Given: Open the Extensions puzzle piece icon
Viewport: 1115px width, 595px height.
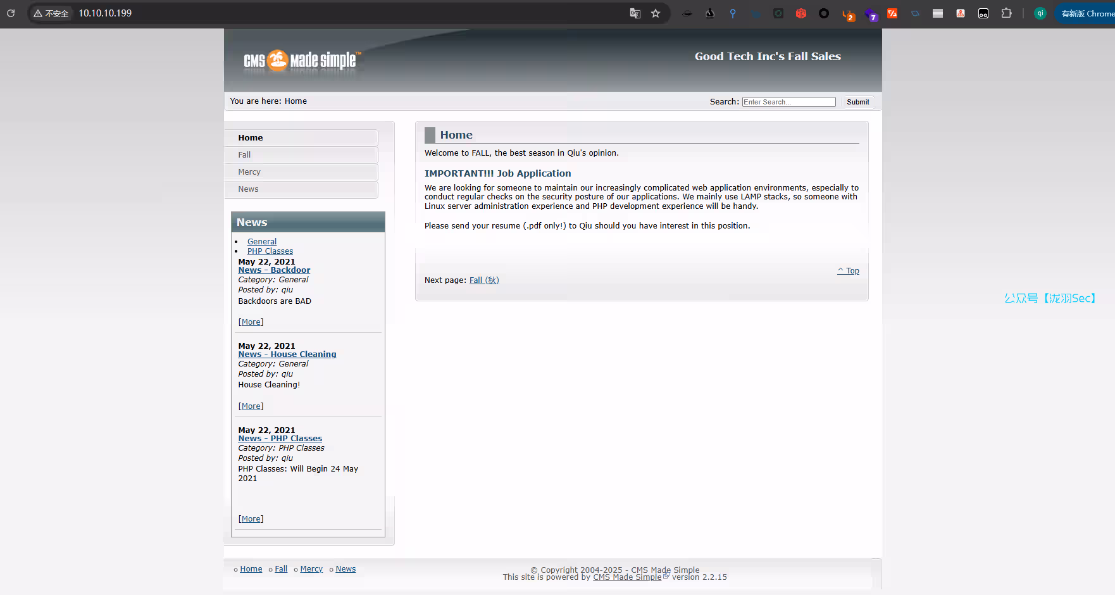Looking at the screenshot, I should pyautogui.click(x=1006, y=13).
